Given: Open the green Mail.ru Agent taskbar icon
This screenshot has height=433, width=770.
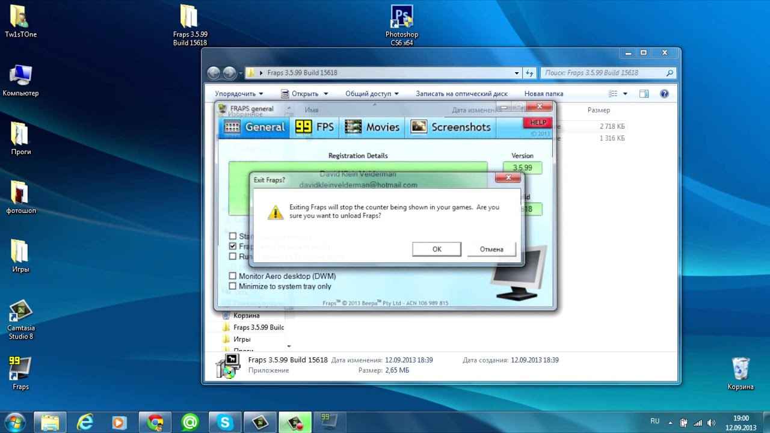Looking at the screenshot, I should pos(190,422).
